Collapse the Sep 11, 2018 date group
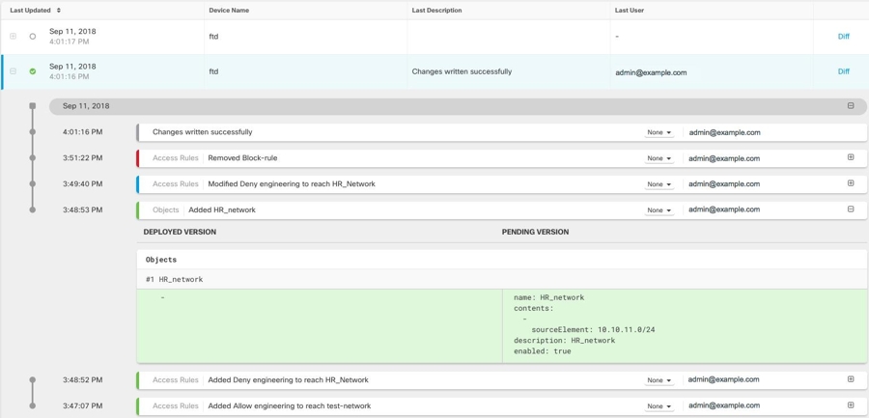The height and width of the screenshot is (418, 869). 851,106
